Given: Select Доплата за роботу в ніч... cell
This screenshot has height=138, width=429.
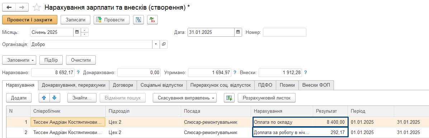Looking at the screenshot, I should click(283, 133).
